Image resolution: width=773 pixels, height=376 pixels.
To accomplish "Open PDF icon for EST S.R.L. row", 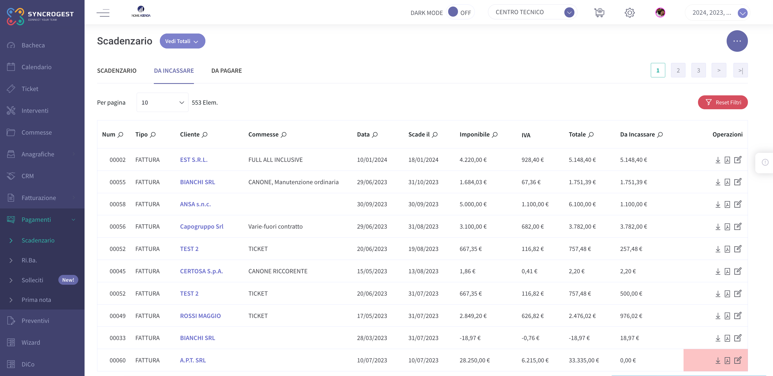I will (x=727, y=160).
